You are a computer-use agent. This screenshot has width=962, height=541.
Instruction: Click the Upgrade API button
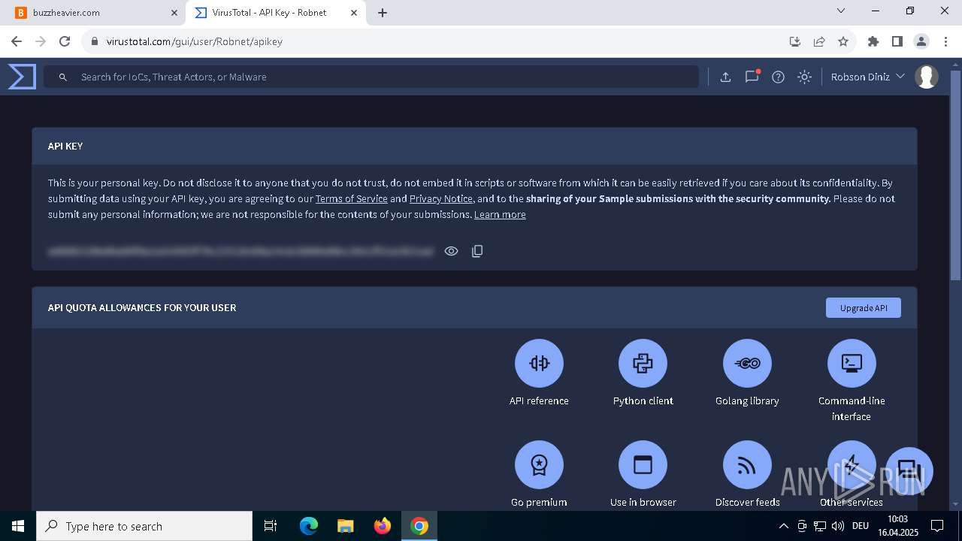pyautogui.click(x=864, y=307)
